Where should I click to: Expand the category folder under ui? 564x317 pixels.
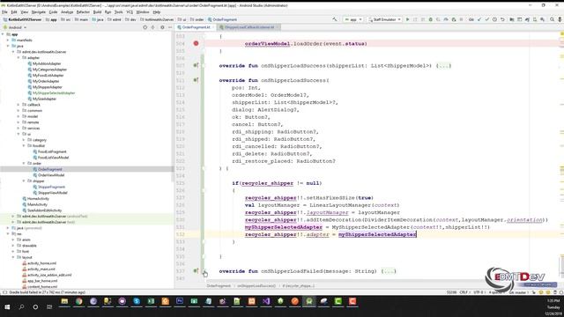click(24, 140)
